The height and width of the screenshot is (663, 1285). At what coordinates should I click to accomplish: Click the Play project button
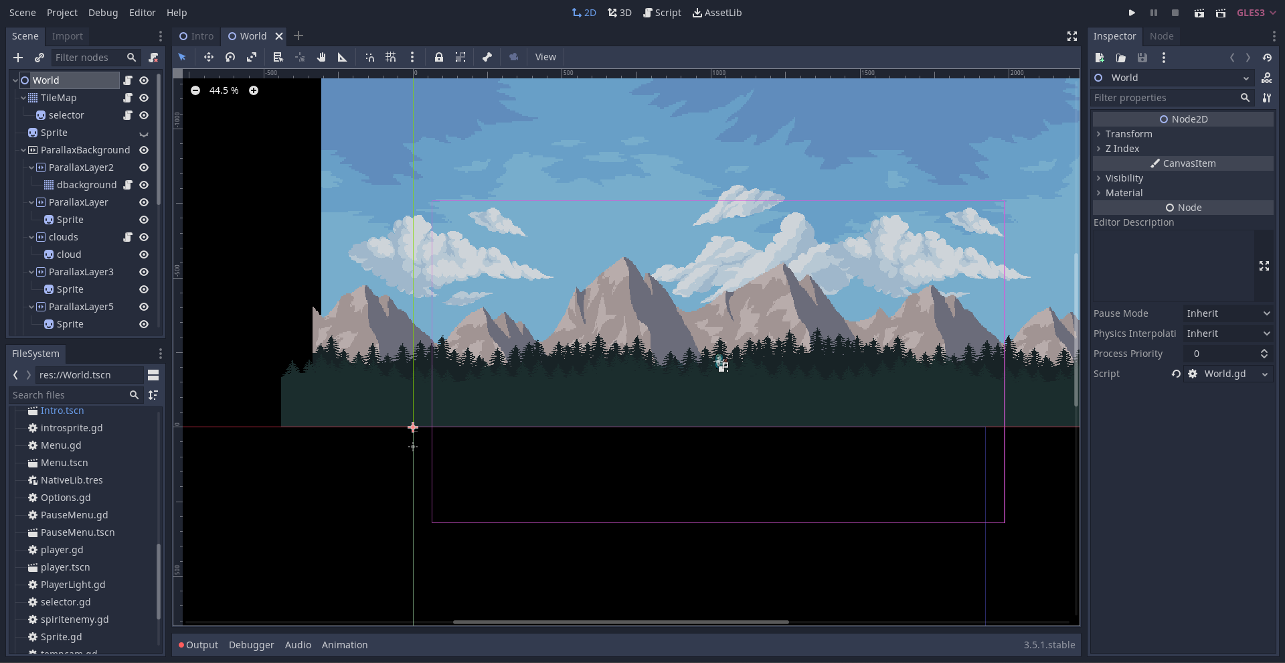tap(1132, 13)
